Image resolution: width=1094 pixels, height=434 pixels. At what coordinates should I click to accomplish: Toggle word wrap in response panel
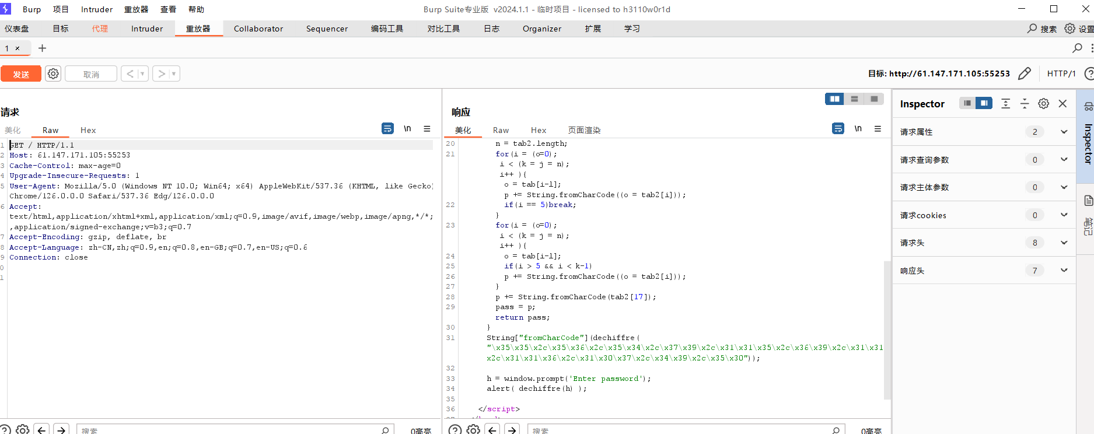pyautogui.click(x=838, y=128)
